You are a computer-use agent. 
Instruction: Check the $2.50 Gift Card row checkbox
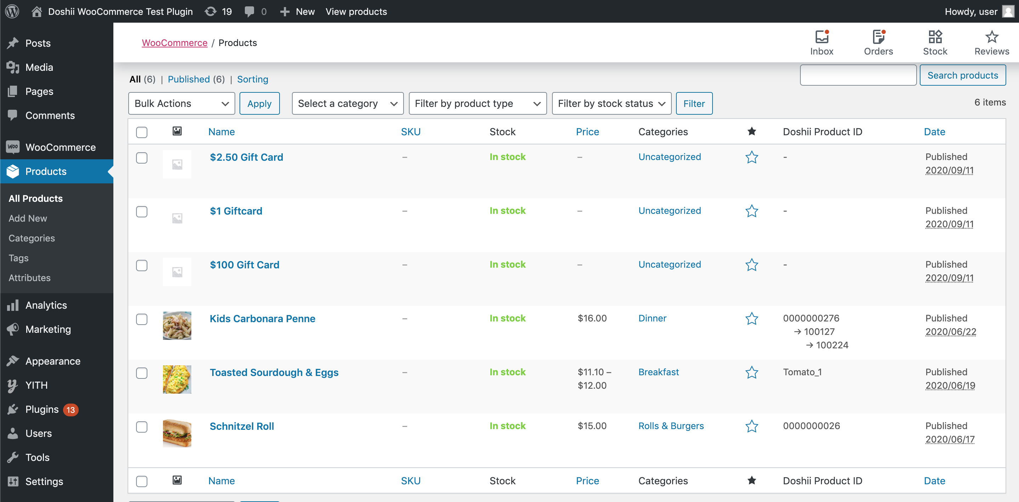[142, 158]
